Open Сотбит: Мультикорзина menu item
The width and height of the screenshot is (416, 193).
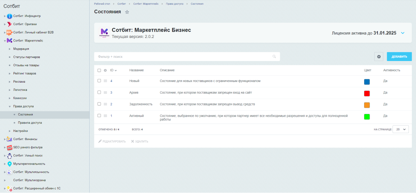pos(29,180)
